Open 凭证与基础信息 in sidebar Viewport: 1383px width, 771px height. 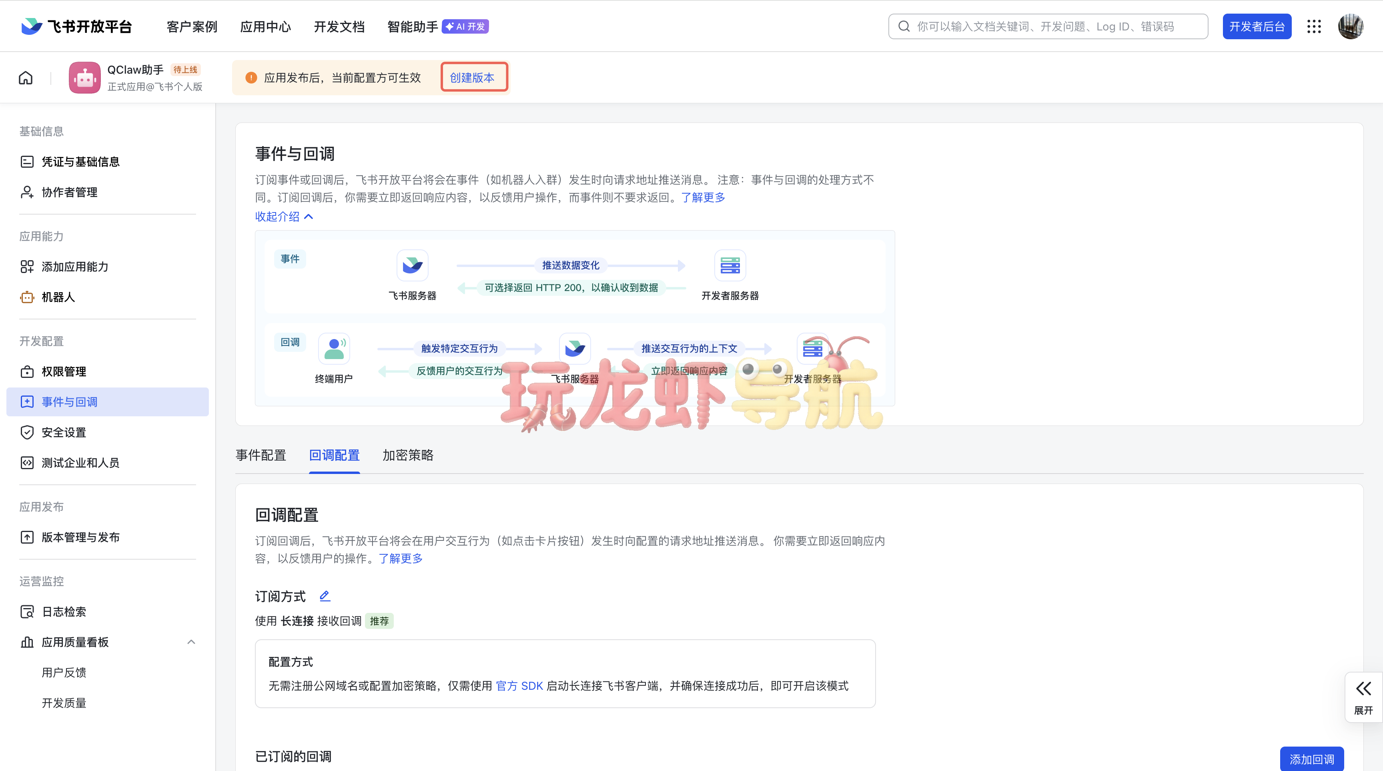107,162
